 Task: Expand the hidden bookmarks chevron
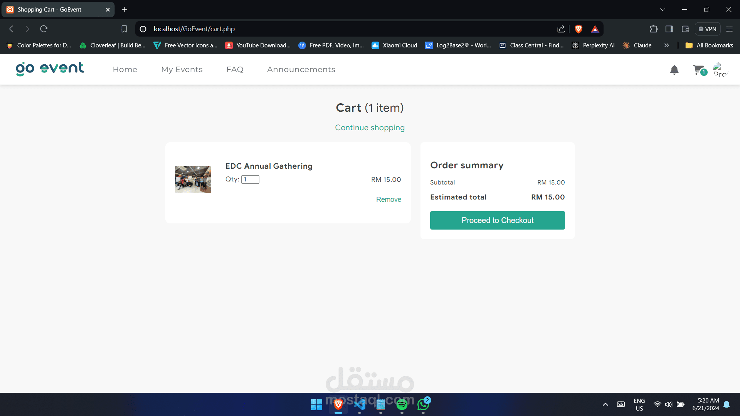click(666, 45)
